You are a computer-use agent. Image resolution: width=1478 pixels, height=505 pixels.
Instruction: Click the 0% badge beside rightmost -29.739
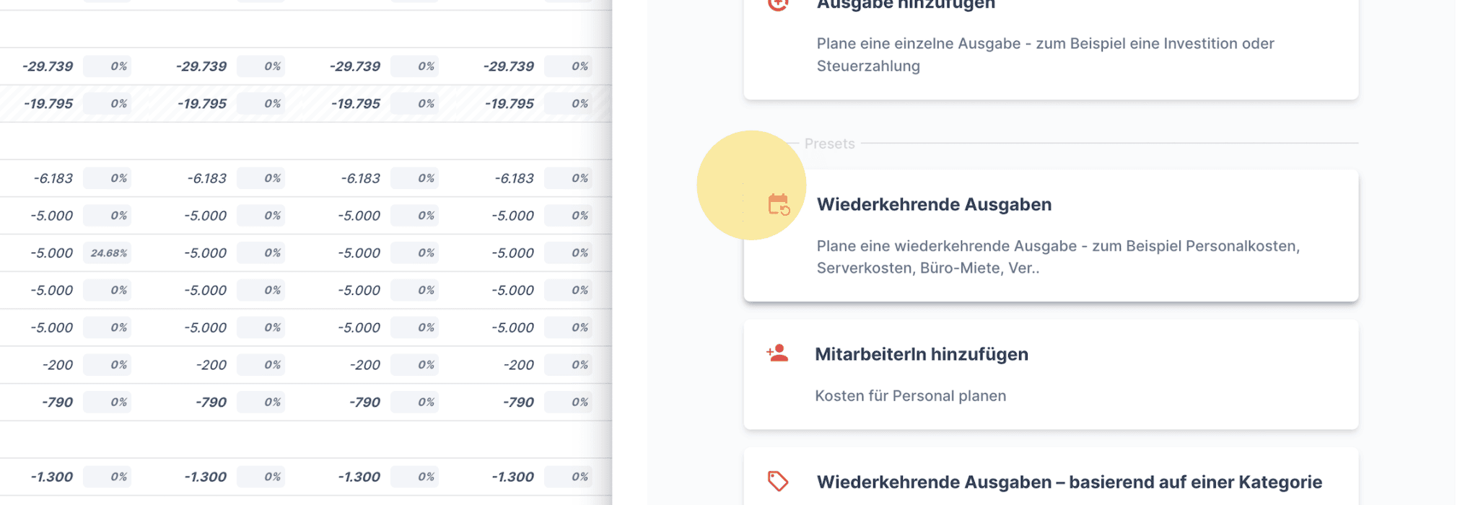tap(580, 66)
